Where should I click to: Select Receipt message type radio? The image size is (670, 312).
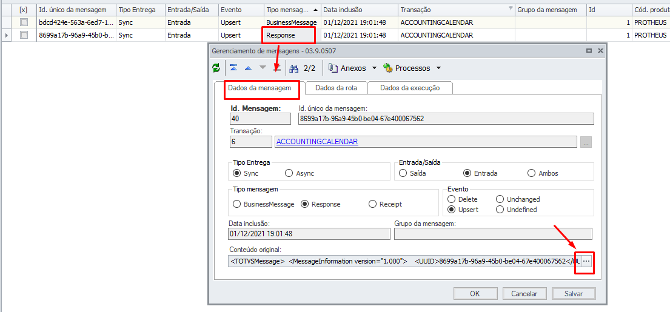[x=372, y=204]
